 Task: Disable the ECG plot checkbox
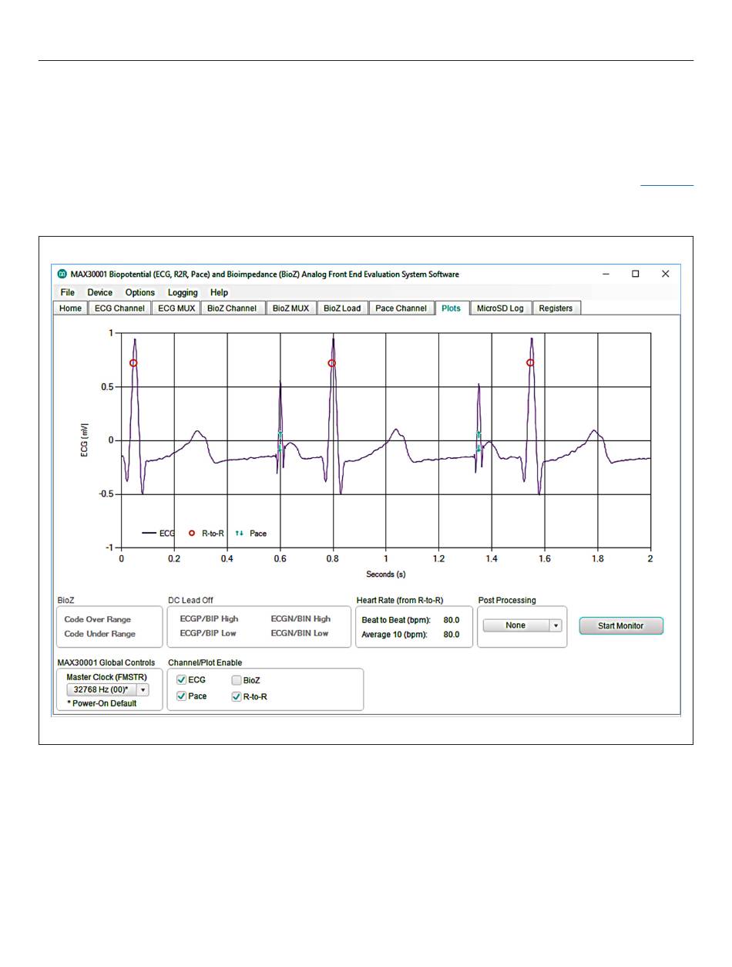(182, 680)
